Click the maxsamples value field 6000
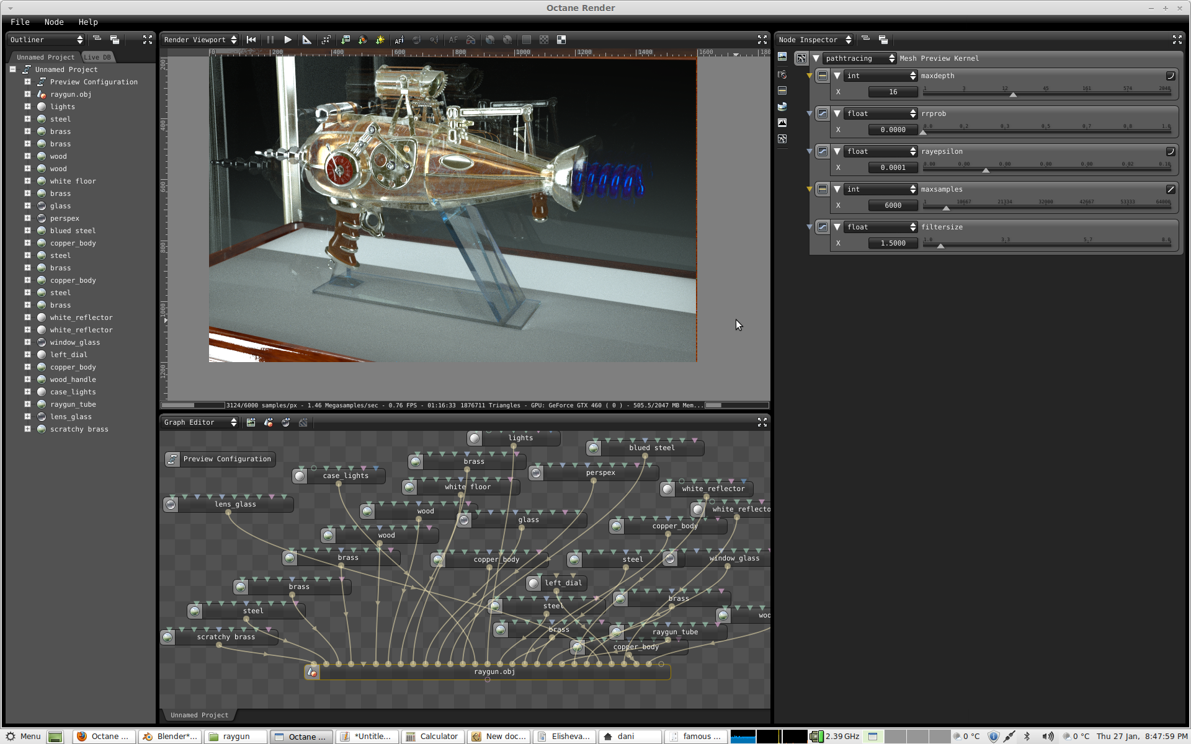Viewport: 1191px width, 744px height. pyautogui.click(x=893, y=205)
